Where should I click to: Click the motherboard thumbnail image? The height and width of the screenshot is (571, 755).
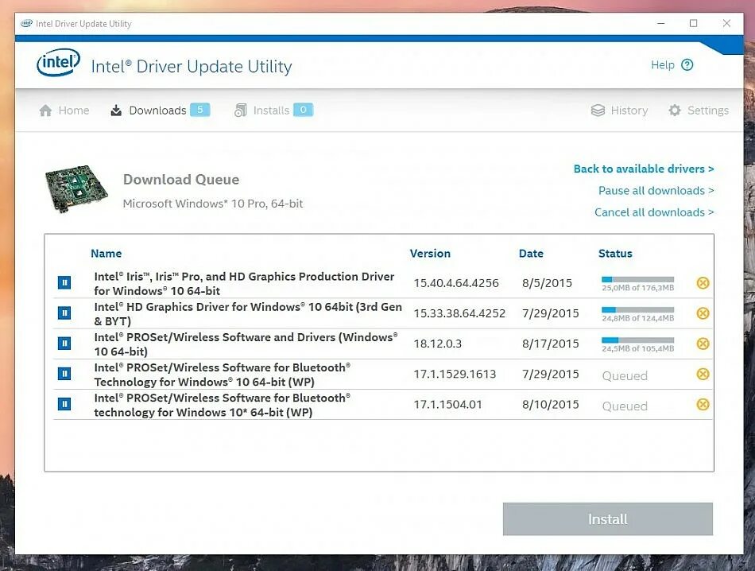[x=76, y=189]
